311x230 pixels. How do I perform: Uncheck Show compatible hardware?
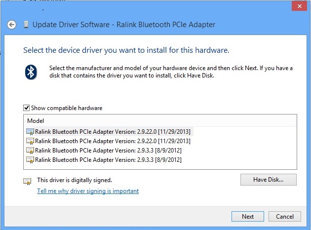click(26, 108)
